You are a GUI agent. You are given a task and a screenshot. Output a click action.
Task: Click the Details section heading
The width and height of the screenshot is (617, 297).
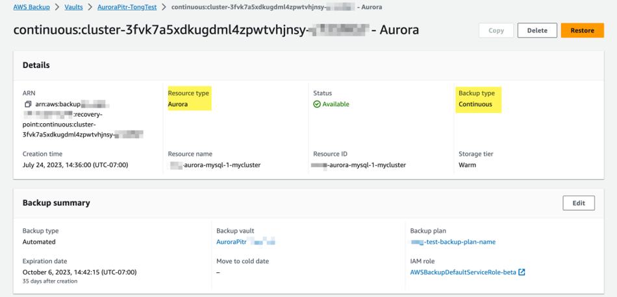pos(36,65)
